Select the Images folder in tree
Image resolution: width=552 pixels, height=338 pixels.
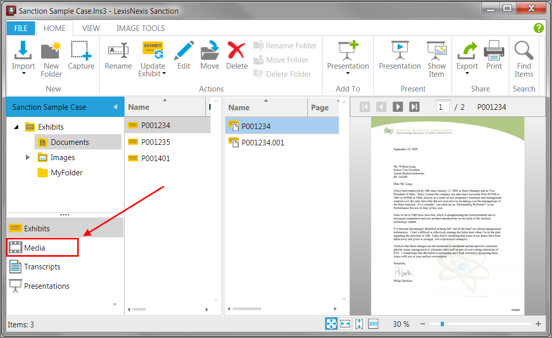pyautogui.click(x=56, y=158)
